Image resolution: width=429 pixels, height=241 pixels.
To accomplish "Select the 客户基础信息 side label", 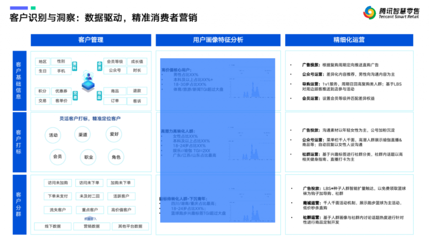I will pos(19,81).
